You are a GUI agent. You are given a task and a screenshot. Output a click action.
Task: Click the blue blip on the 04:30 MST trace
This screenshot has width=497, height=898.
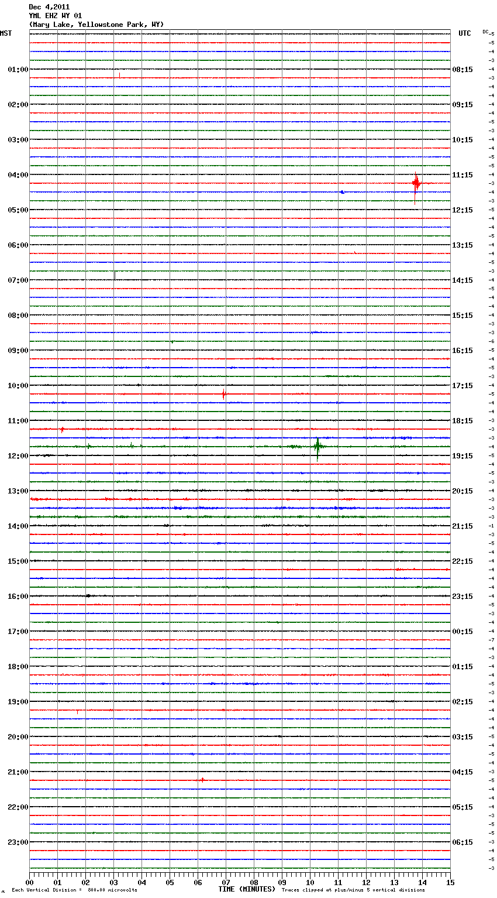click(342, 192)
